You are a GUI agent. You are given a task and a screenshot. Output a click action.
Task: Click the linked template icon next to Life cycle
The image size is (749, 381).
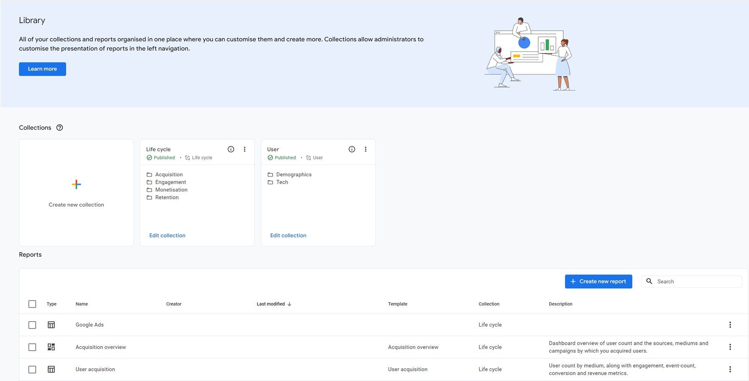click(x=188, y=158)
